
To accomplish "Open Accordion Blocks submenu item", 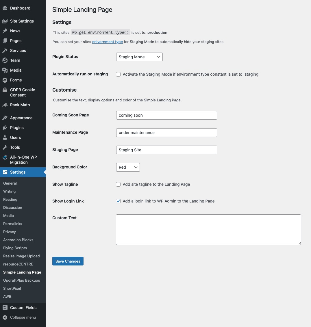I will pyautogui.click(x=18, y=240).
